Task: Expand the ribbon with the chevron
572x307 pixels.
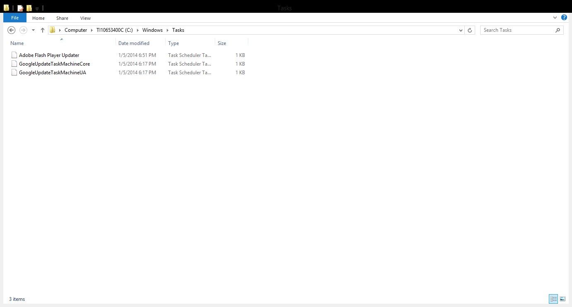Action: pos(555,18)
